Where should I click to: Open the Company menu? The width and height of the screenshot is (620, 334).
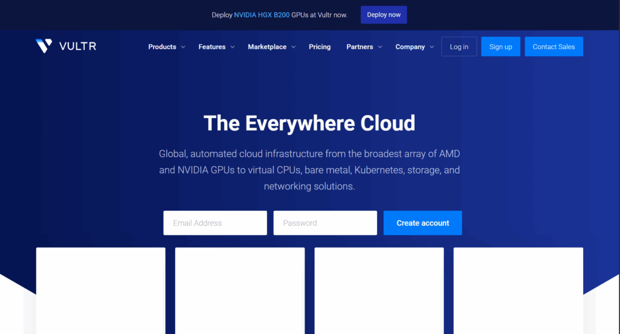[x=410, y=47]
